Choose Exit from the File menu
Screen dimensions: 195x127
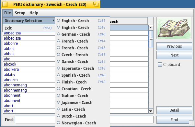click(29, 28)
